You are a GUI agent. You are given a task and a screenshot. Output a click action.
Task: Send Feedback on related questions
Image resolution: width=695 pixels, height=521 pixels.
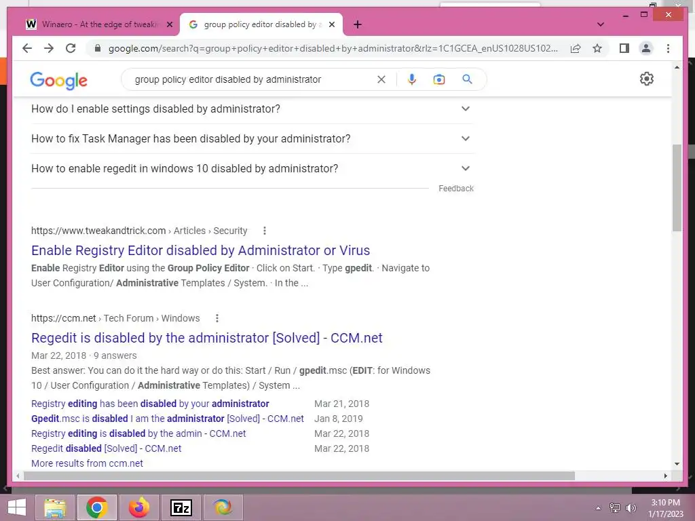456,189
